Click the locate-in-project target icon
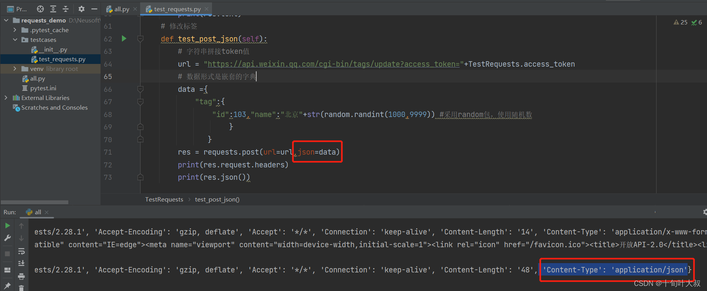707x291 pixels. [40, 9]
